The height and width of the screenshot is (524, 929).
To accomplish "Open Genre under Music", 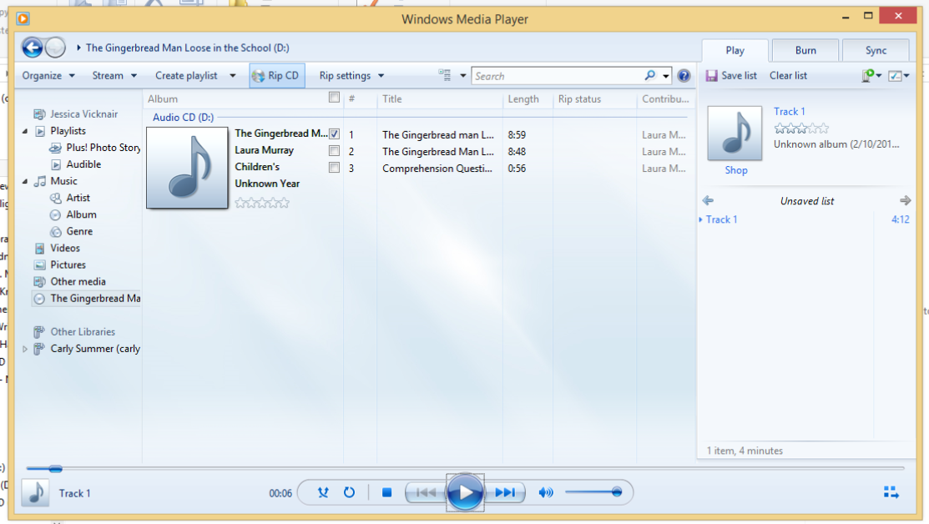I will [x=79, y=231].
